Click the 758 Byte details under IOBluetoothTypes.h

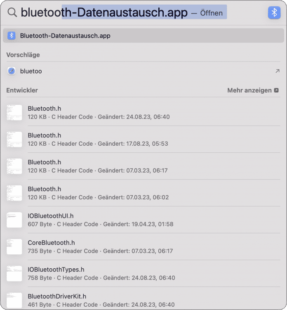coord(101,278)
